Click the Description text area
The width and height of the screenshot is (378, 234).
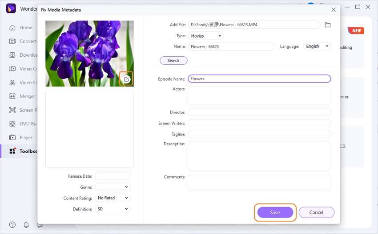pyautogui.click(x=259, y=156)
